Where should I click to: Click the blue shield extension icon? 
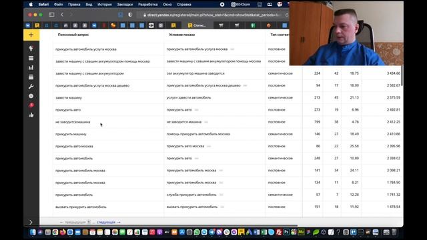pos(120,15)
